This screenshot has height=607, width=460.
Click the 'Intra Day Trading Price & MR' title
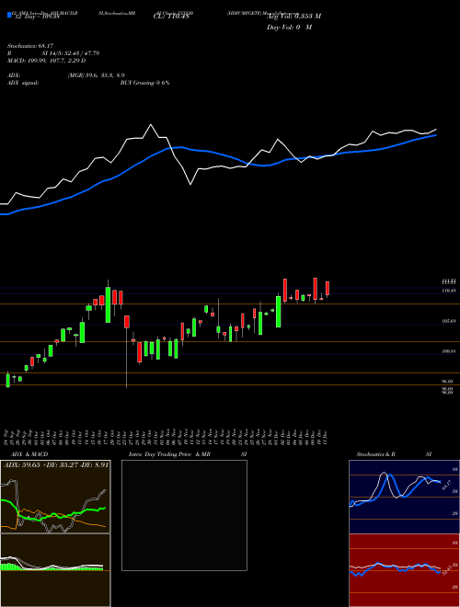coord(169,454)
